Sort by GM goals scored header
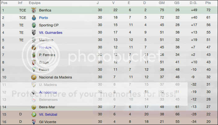The image size is (218, 125). coord(162,3)
